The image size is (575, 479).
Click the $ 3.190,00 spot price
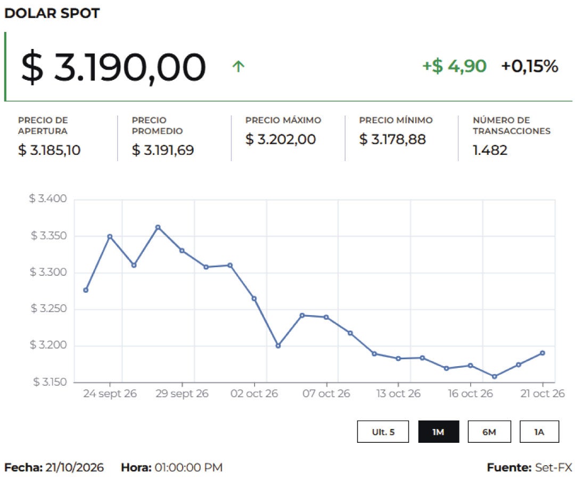(x=113, y=68)
